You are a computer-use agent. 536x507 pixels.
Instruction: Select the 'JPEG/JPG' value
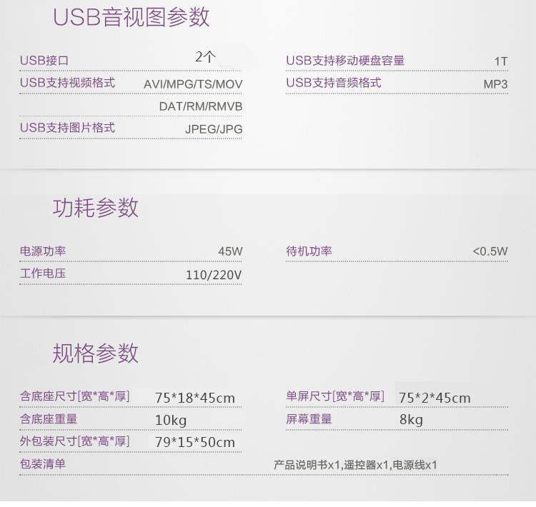click(x=214, y=129)
